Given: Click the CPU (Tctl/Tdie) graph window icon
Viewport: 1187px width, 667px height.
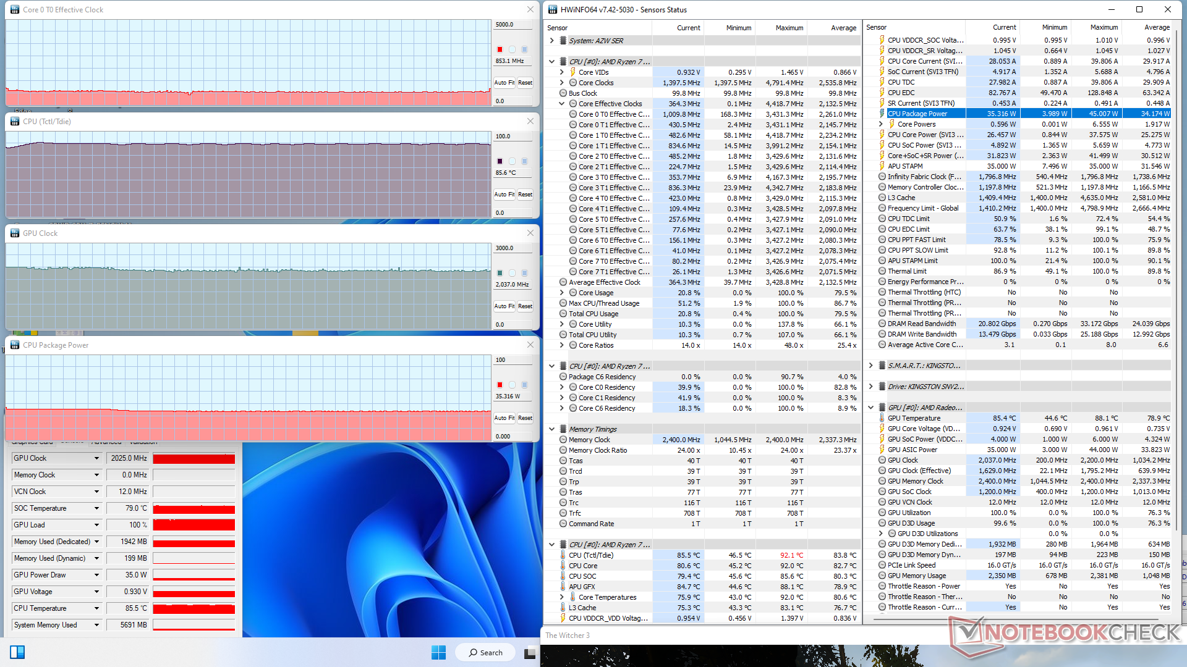Looking at the screenshot, I should 15,121.
